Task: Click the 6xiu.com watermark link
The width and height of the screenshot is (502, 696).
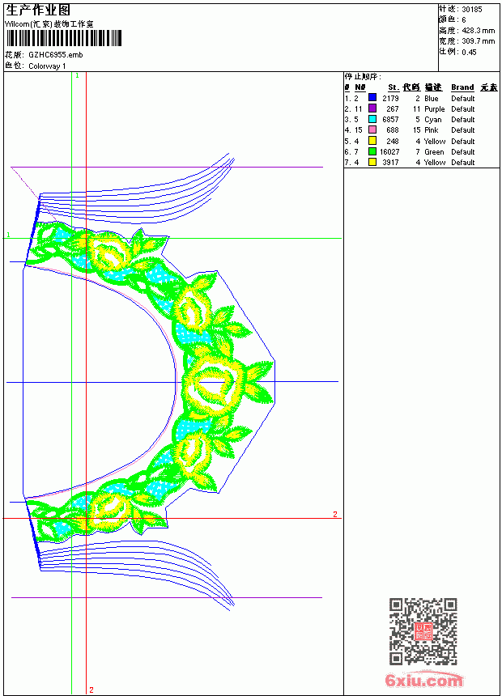Action: (x=423, y=680)
